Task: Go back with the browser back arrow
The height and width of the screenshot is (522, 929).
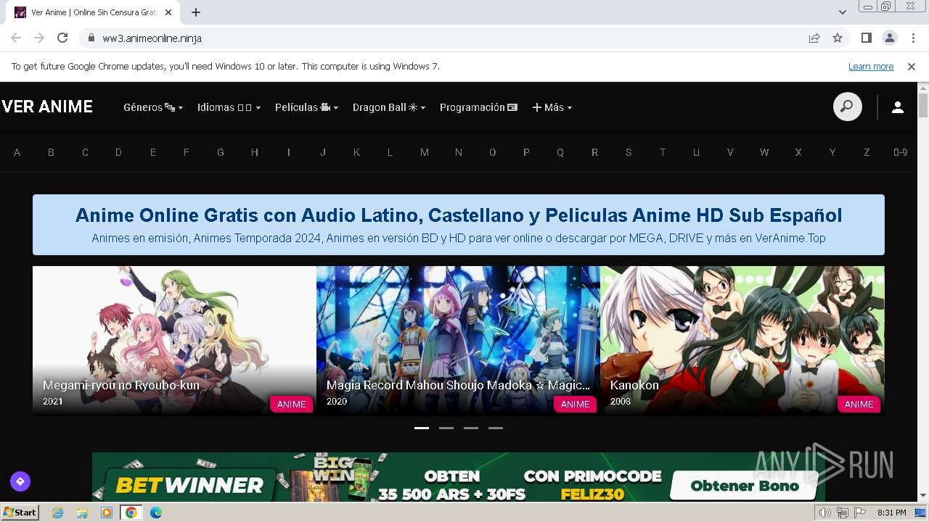Action: (x=16, y=38)
